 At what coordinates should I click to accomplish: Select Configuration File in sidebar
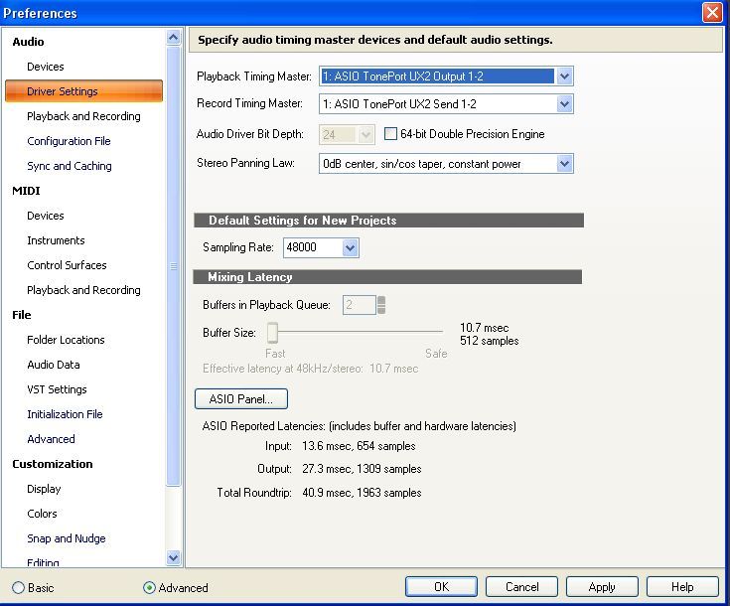point(69,141)
